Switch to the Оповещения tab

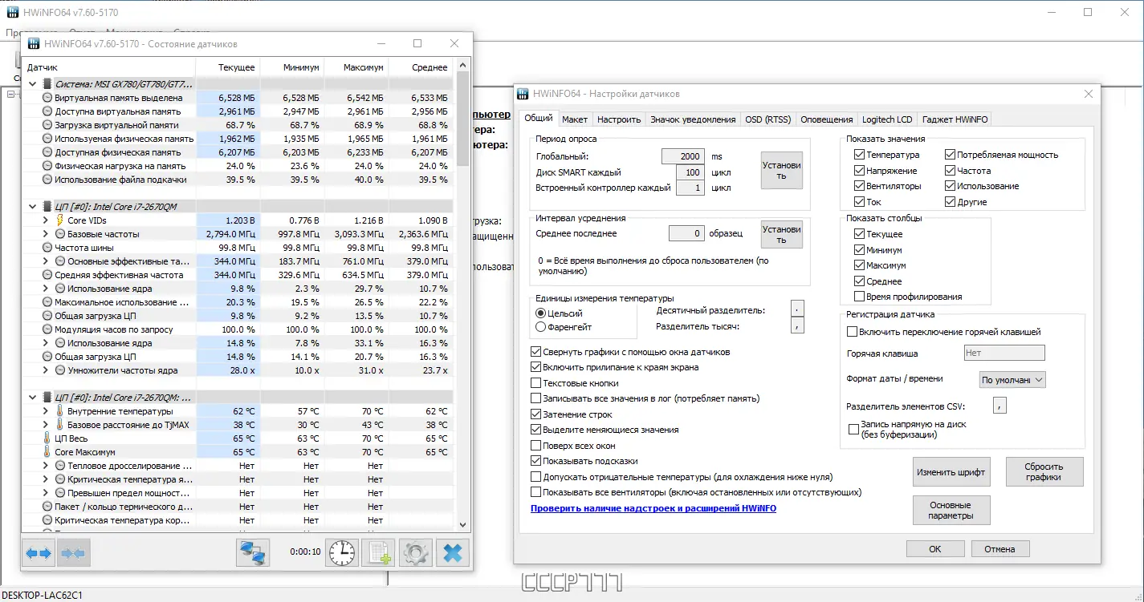(x=827, y=119)
